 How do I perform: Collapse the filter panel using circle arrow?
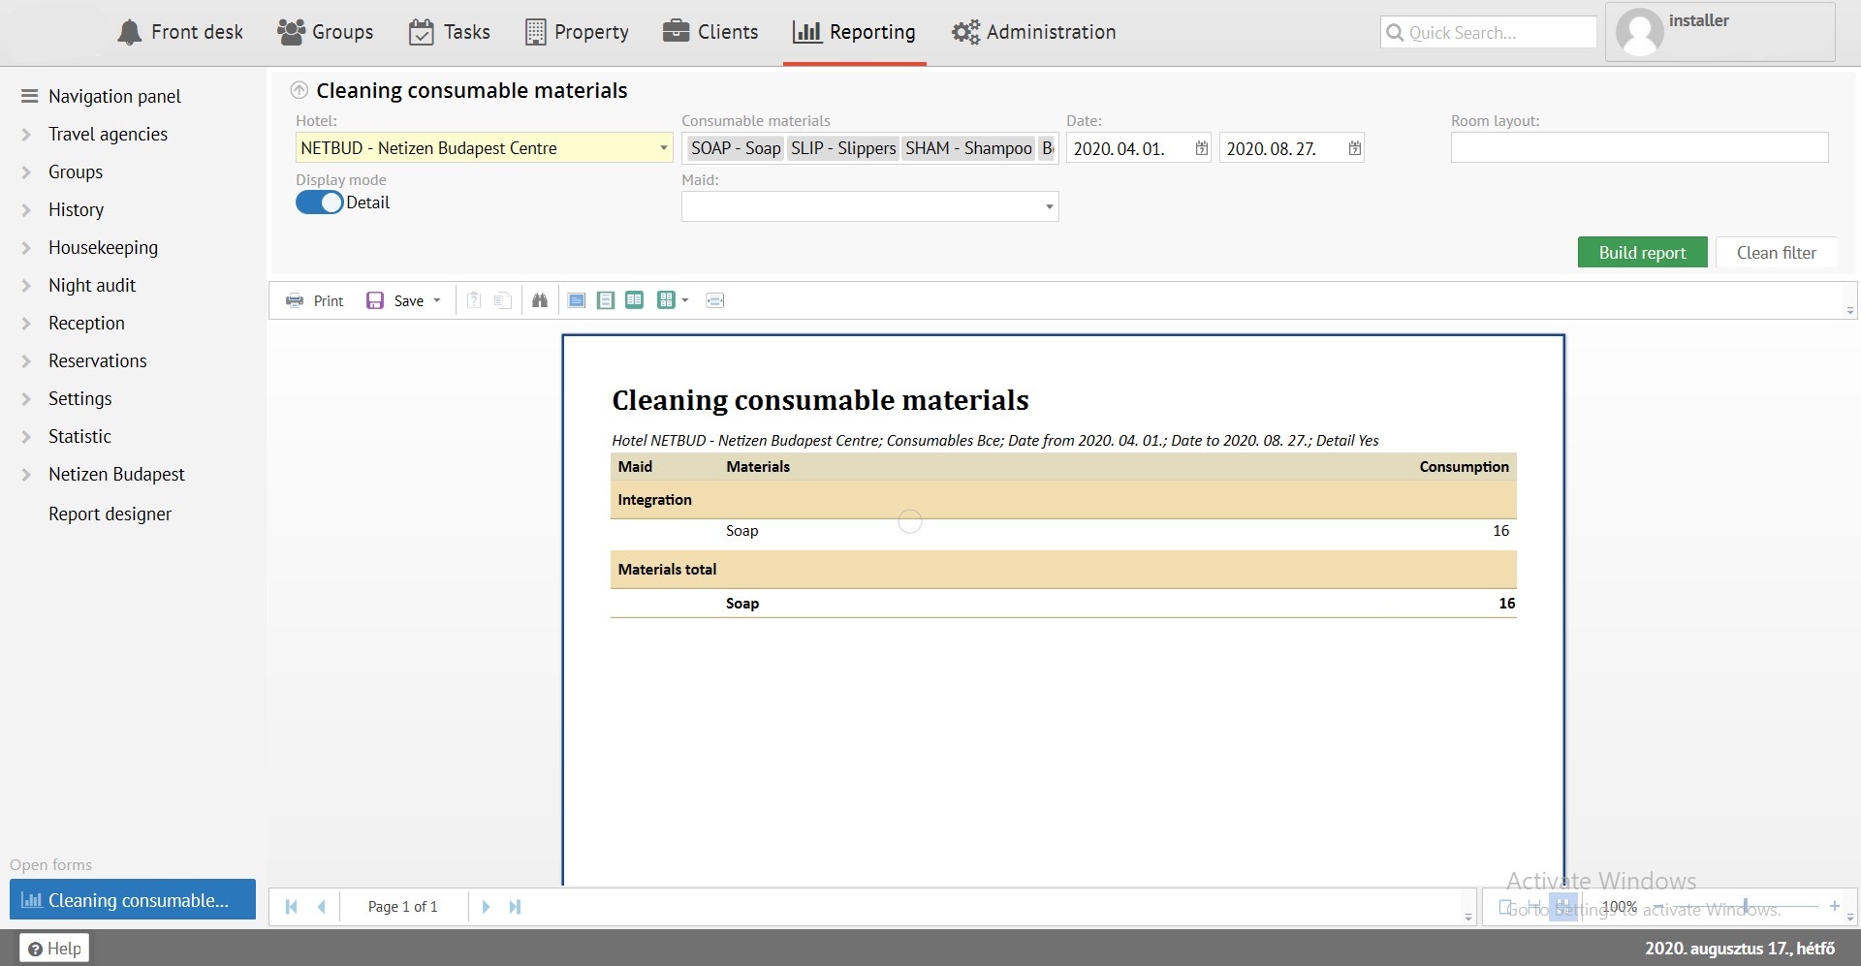click(300, 91)
